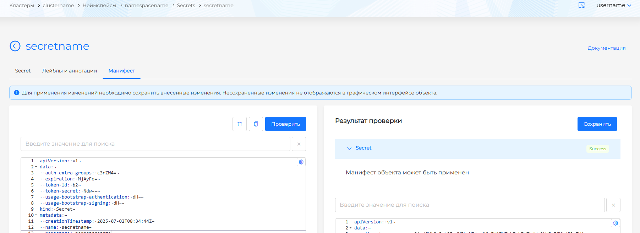Screen dimensions: 640x233
Task: Click the back arrow beside secretname title
Action: (x=15, y=46)
